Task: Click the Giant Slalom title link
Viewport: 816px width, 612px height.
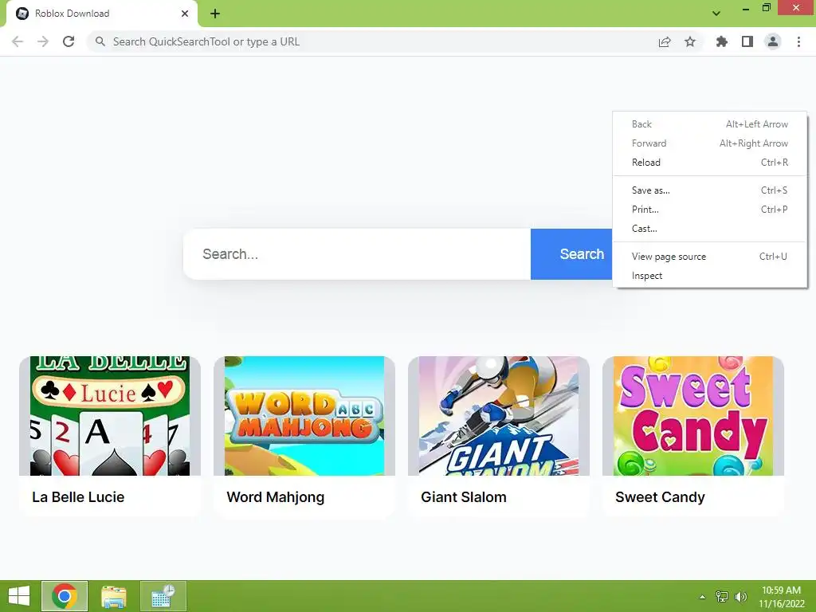Action: coord(464,497)
